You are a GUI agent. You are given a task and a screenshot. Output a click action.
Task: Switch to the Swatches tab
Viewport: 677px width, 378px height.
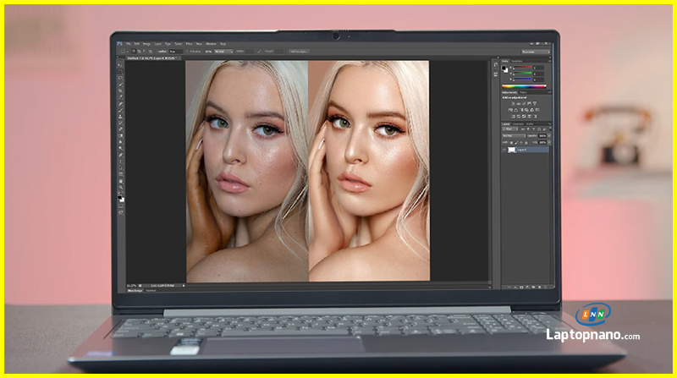click(517, 61)
